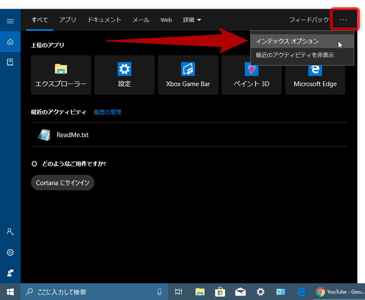Image resolution: width=365 pixels, height=300 pixels.
Task: Open the ReadMe.txt notepad file icon
Action: (x=44, y=135)
